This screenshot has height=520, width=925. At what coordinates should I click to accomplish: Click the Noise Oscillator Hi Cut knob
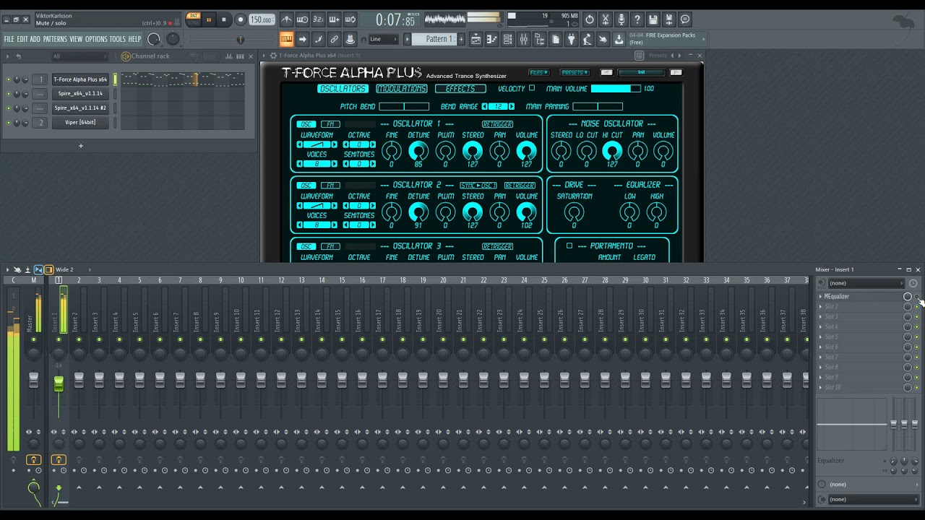pos(612,151)
